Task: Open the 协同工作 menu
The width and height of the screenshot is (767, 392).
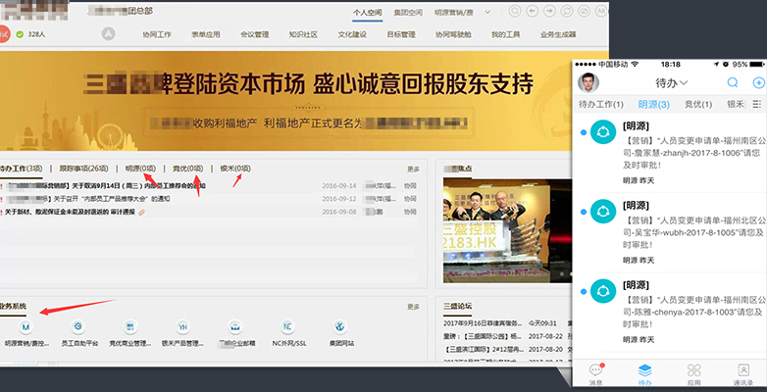Action: click(x=156, y=34)
